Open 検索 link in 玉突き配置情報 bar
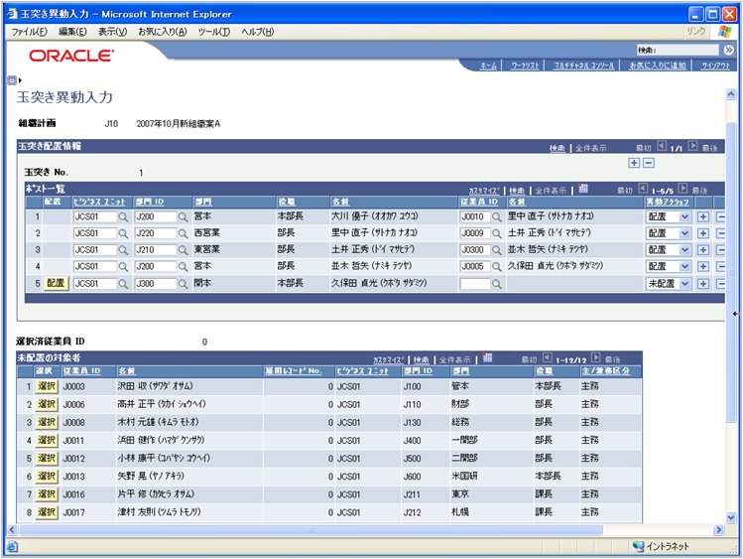The width and height of the screenshot is (743, 559). tap(557, 148)
